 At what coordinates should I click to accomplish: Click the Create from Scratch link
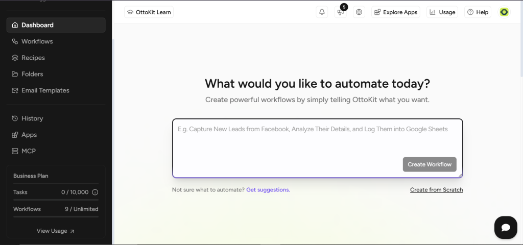(x=436, y=190)
